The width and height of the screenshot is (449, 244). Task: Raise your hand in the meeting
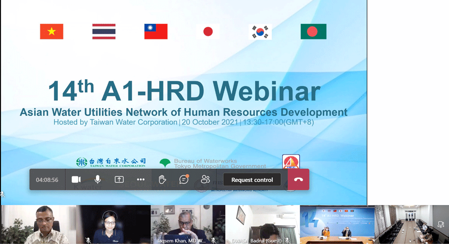click(163, 180)
